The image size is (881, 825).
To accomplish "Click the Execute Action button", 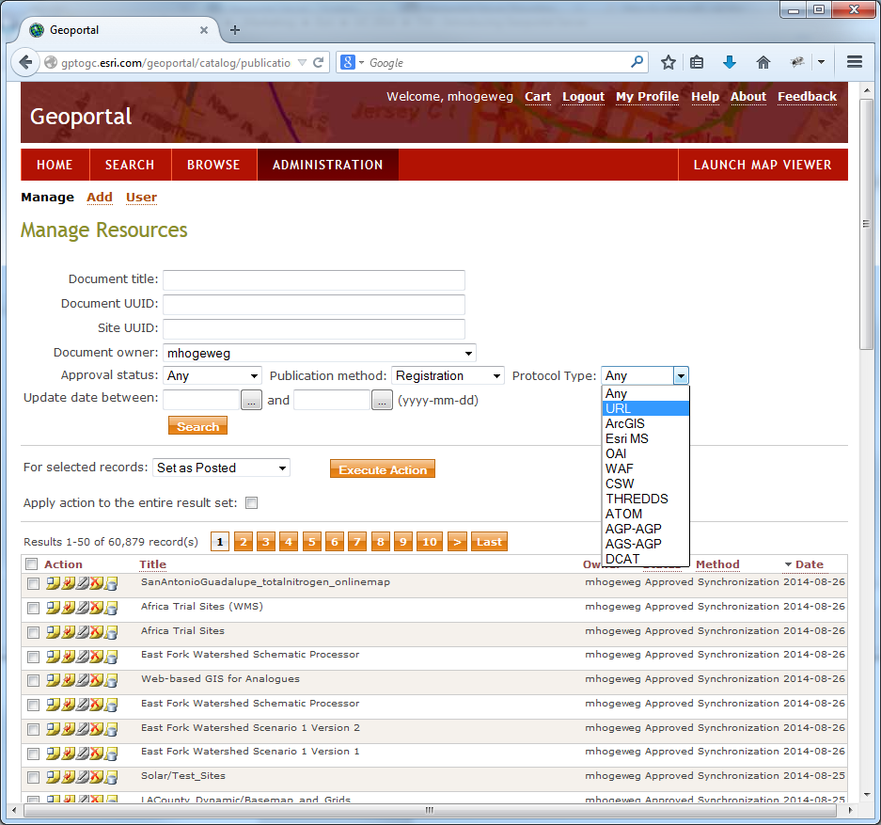I will click(382, 468).
